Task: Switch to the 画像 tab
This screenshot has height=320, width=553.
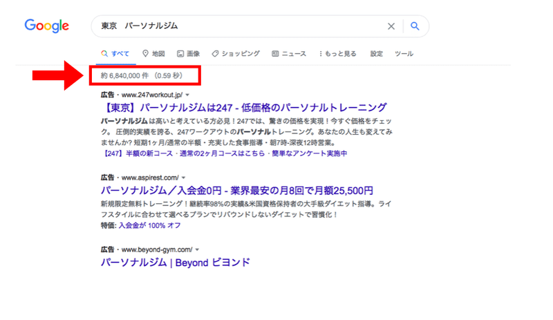Action: tap(188, 54)
